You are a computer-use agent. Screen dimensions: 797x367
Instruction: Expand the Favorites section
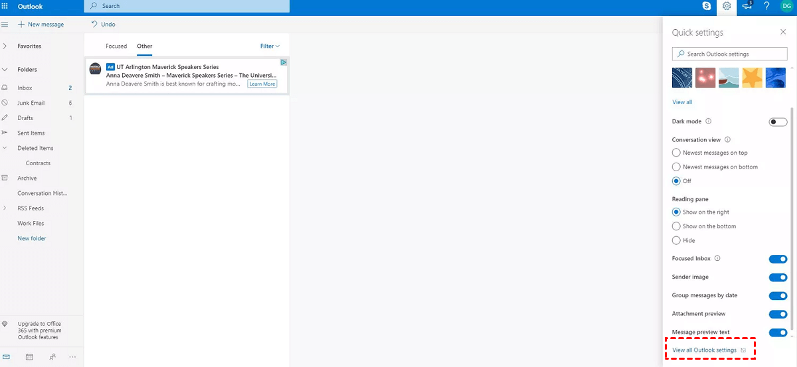(x=5, y=46)
